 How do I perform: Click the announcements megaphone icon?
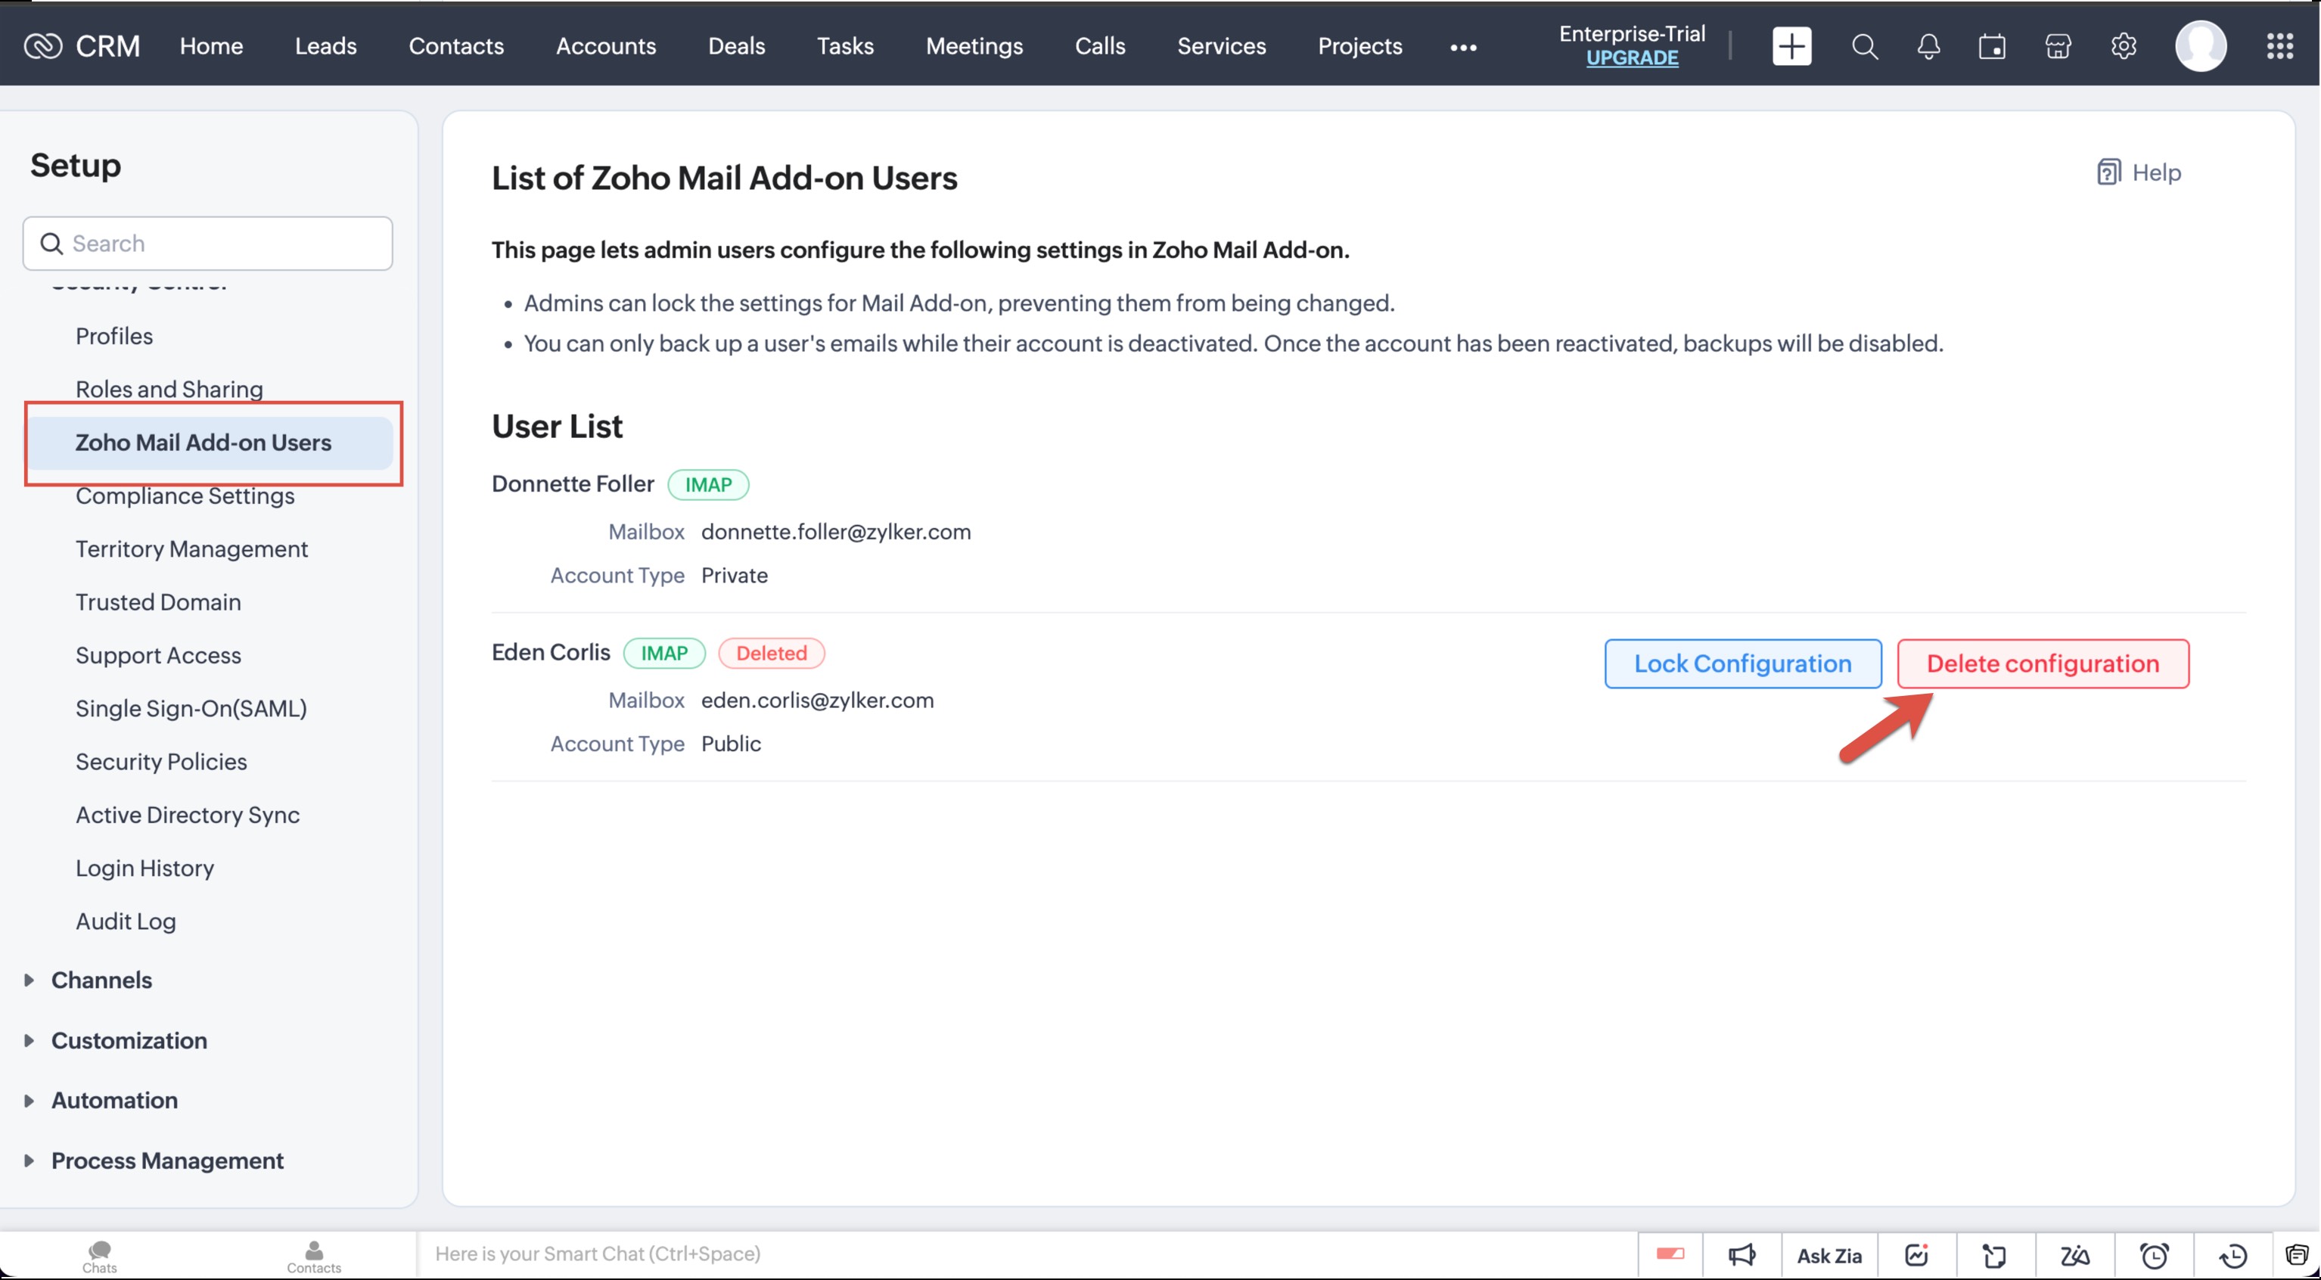point(1741,1254)
